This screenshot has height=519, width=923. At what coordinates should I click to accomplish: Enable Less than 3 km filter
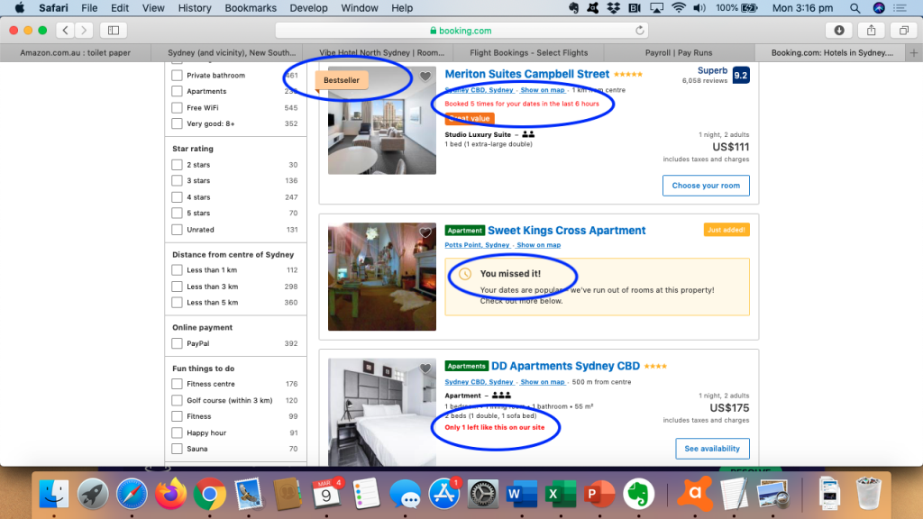[x=177, y=287]
